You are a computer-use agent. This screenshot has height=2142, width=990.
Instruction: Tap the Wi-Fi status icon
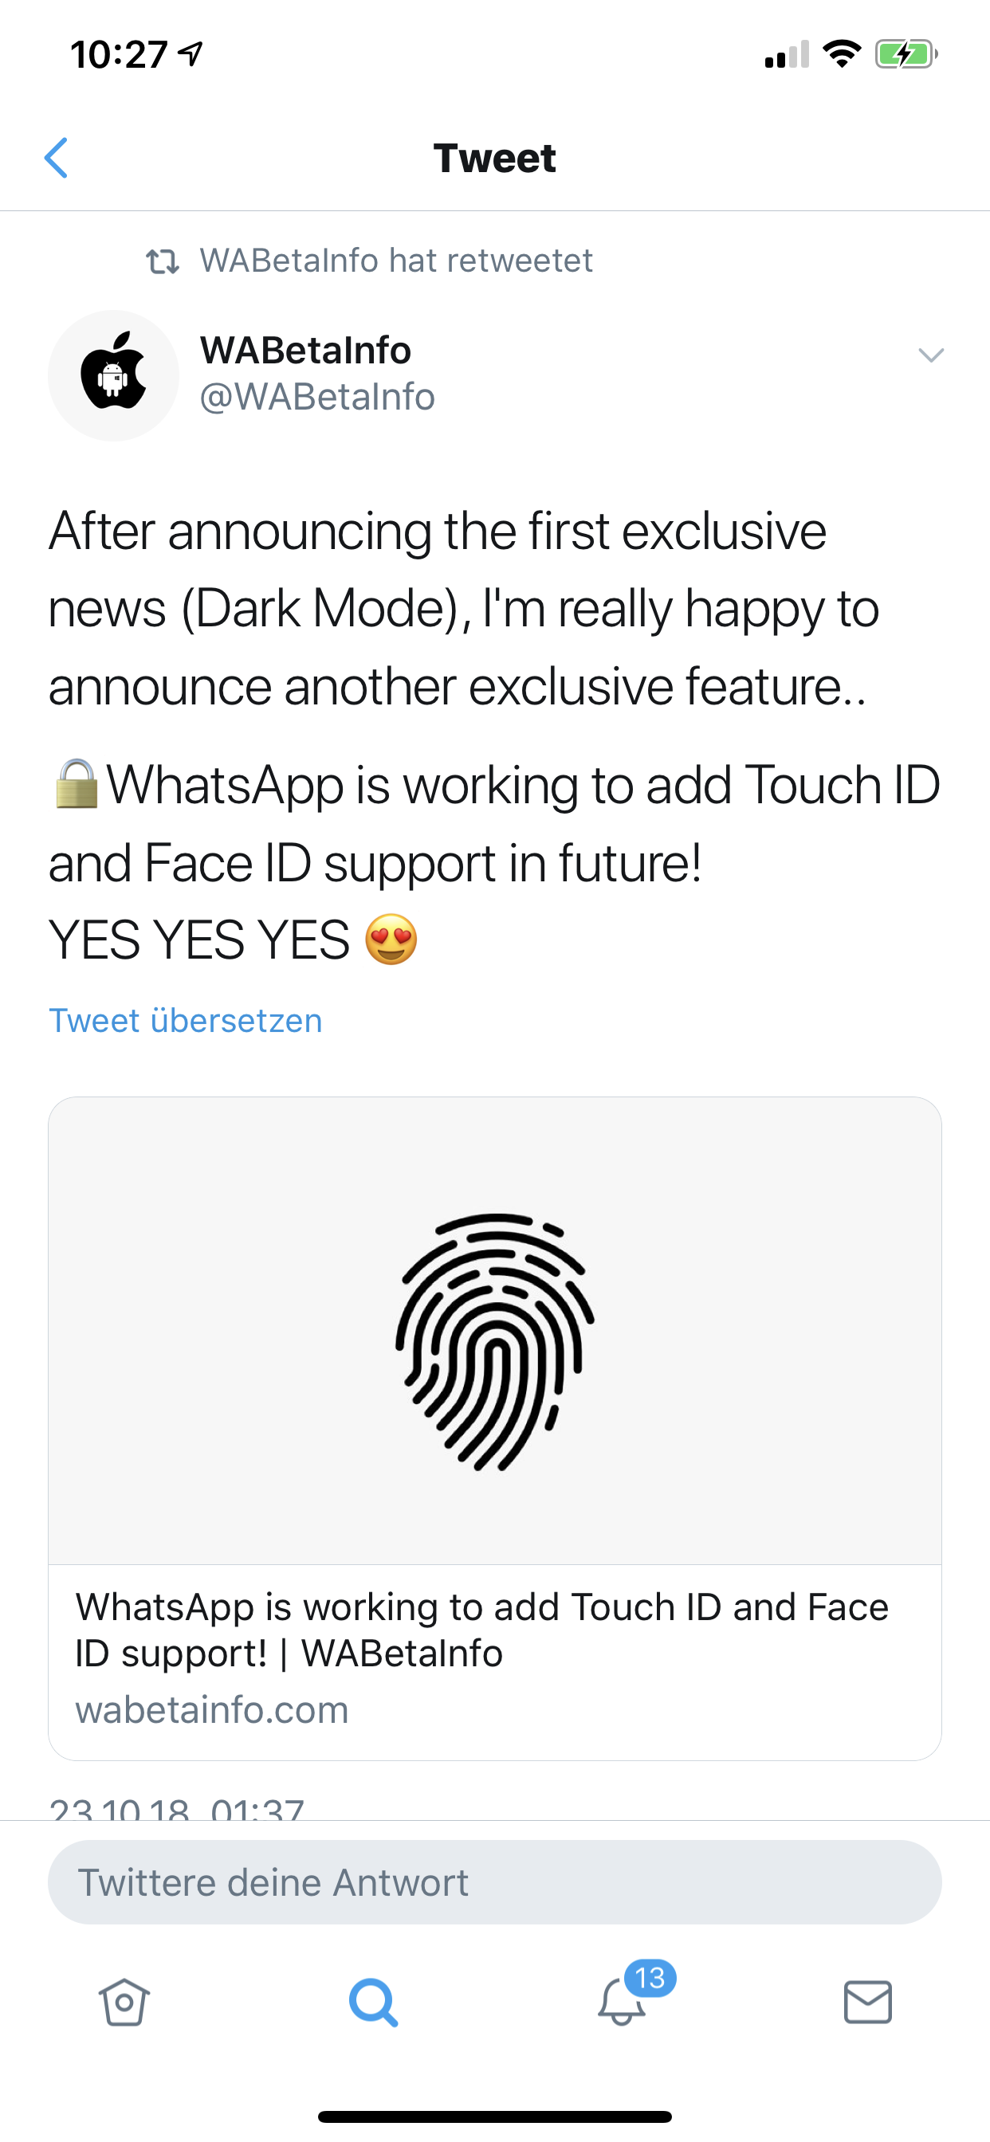pos(841,55)
